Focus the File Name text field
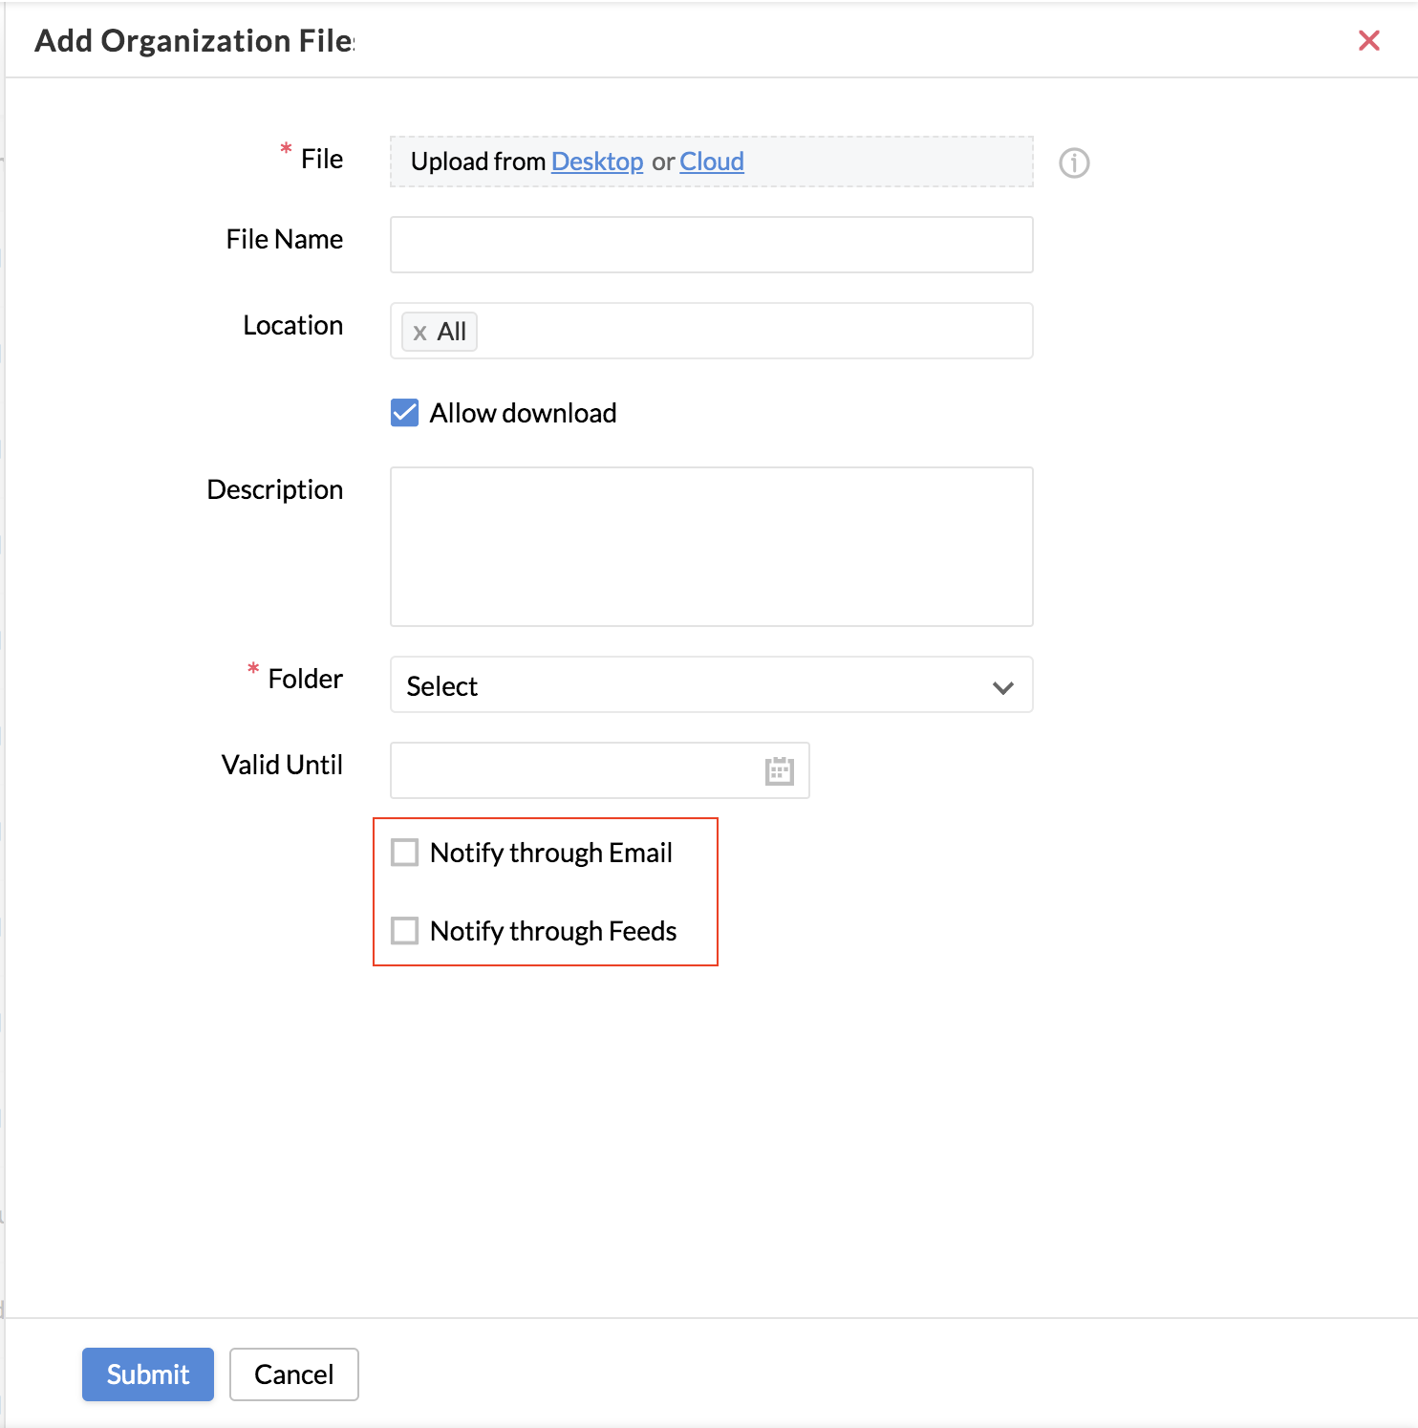The height and width of the screenshot is (1428, 1418). [711, 245]
